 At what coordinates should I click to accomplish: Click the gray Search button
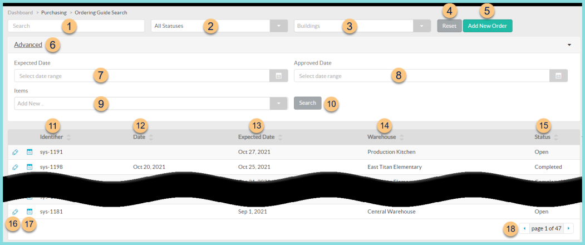pyautogui.click(x=308, y=103)
